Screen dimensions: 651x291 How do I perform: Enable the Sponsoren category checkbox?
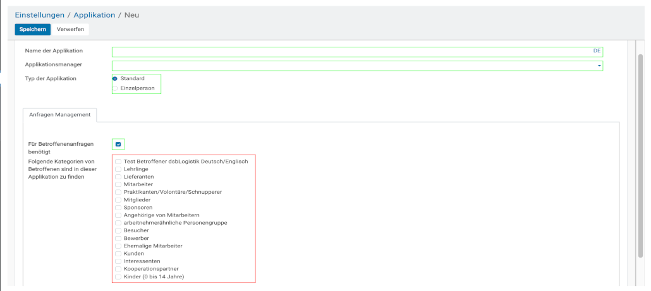(118, 207)
